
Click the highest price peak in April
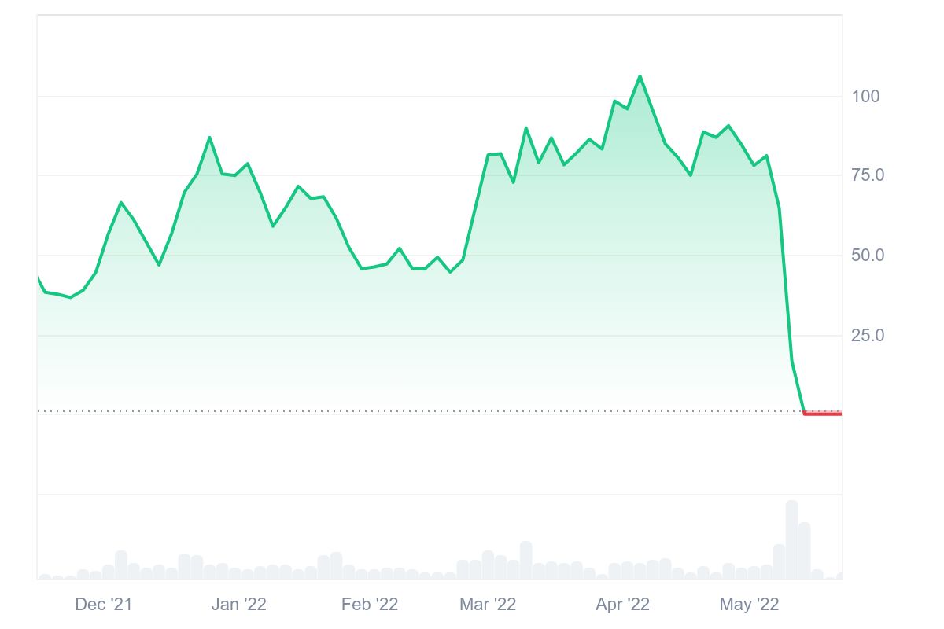[640, 76]
